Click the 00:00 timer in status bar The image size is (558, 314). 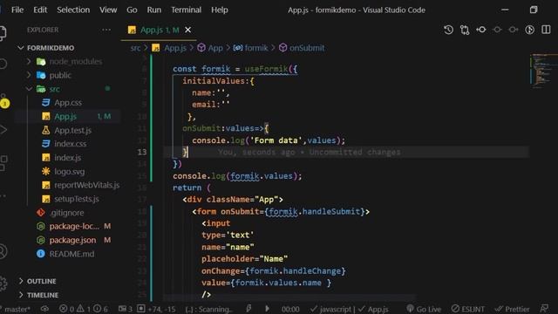coord(290,309)
